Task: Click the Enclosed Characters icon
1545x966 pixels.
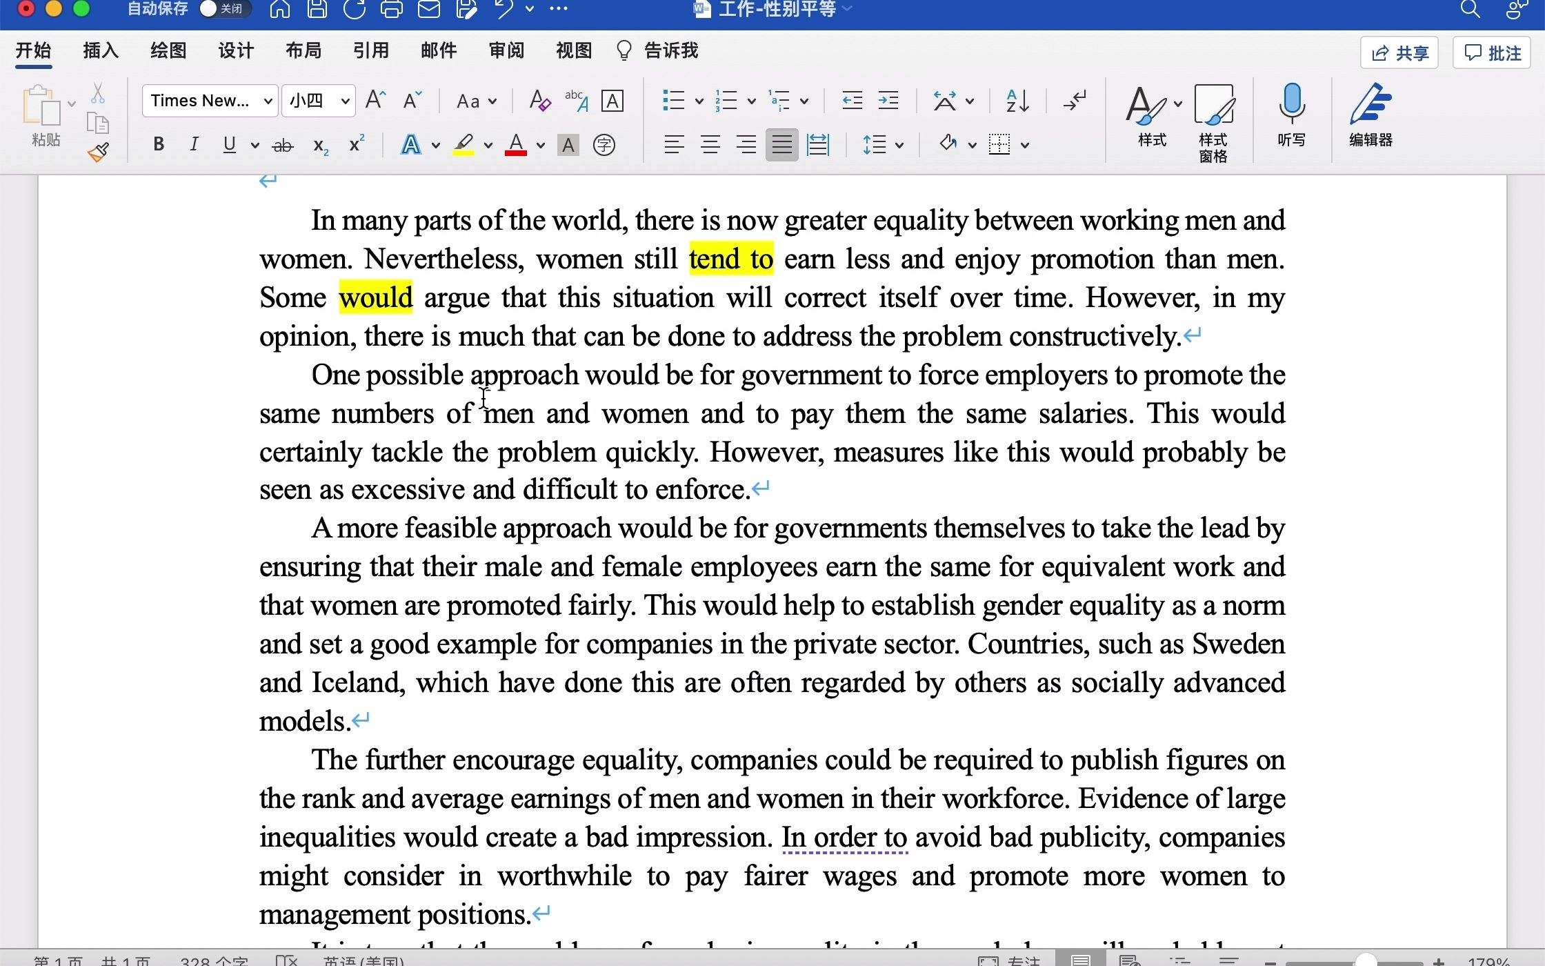Action: [x=604, y=145]
